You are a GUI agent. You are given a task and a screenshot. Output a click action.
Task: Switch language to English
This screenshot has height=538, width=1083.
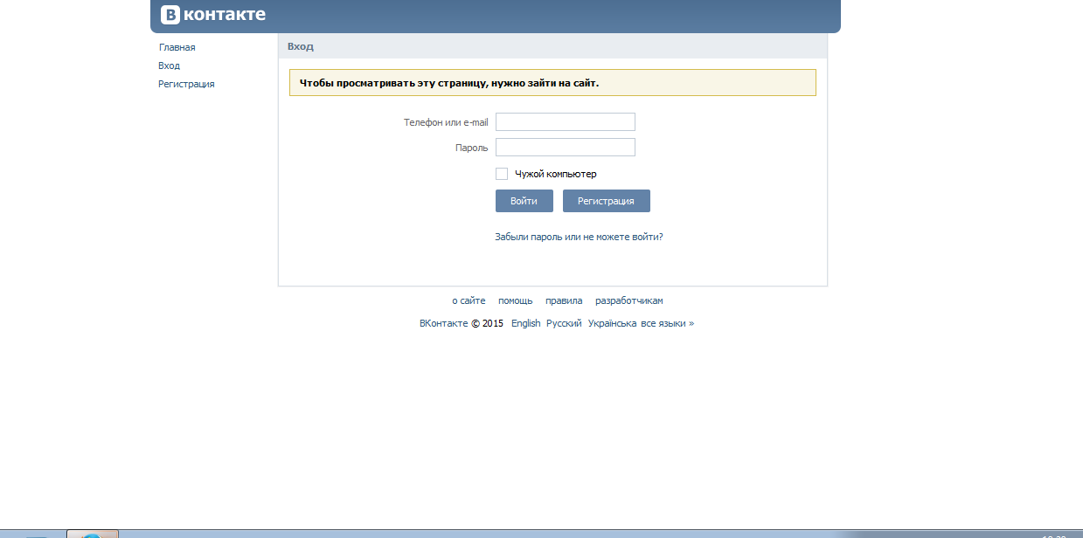[526, 323]
